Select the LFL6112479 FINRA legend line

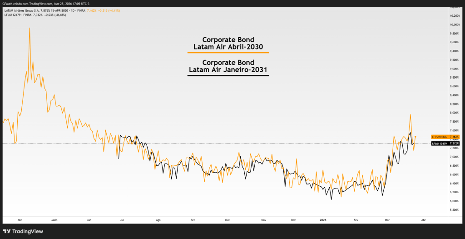click(27, 15)
